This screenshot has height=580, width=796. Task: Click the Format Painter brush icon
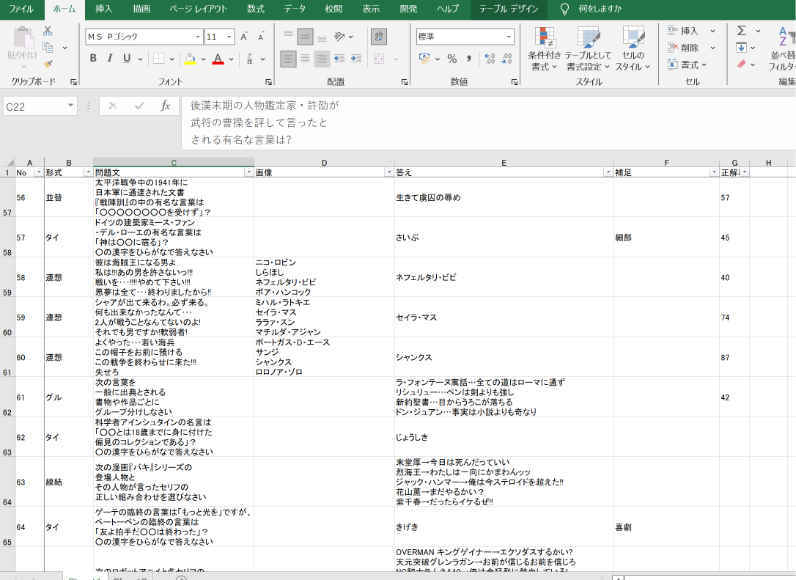48,64
